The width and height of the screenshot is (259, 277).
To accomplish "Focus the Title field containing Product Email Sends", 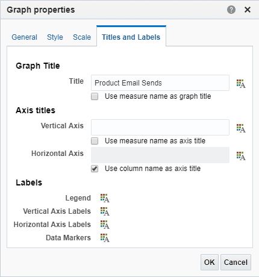I will [160, 83].
